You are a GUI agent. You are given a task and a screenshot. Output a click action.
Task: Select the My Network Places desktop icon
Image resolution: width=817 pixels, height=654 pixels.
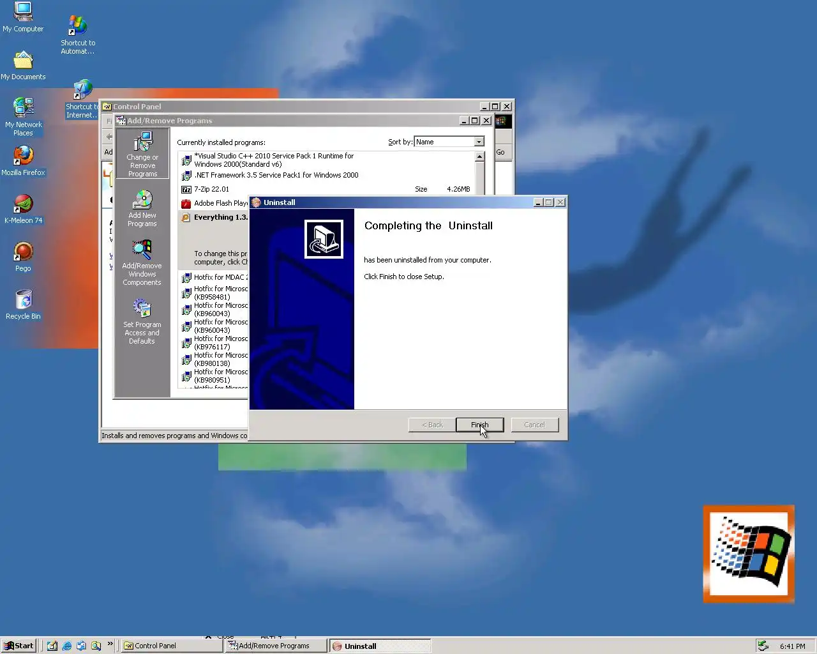[24, 117]
